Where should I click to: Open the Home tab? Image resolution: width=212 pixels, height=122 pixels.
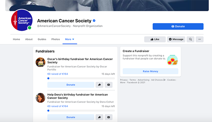pyautogui.click(x=17, y=39)
